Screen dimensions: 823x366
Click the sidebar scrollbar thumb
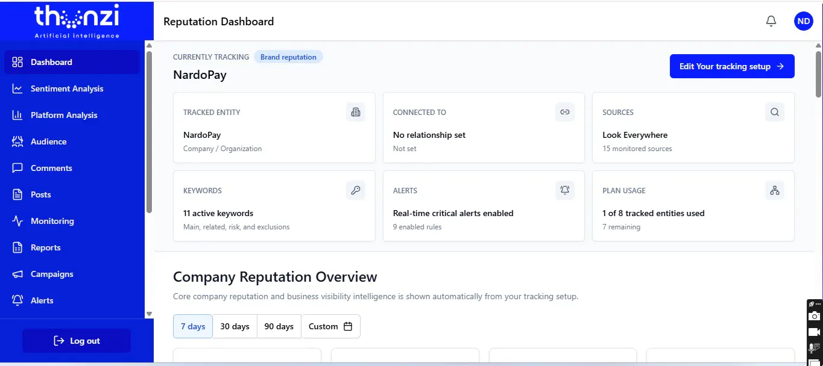click(x=149, y=131)
